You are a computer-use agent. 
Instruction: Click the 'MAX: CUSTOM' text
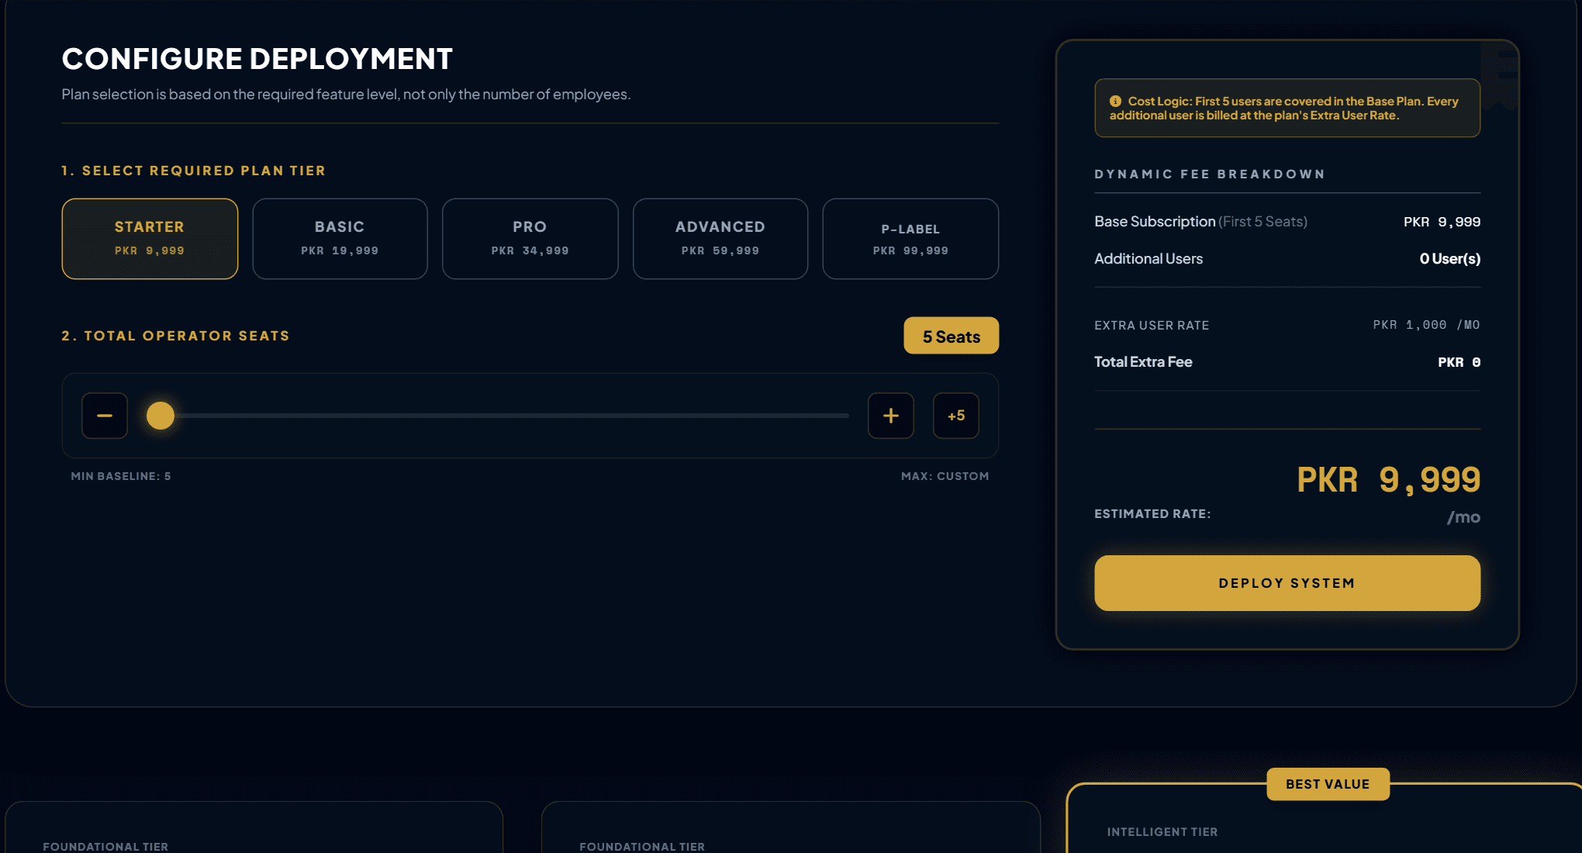(945, 476)
